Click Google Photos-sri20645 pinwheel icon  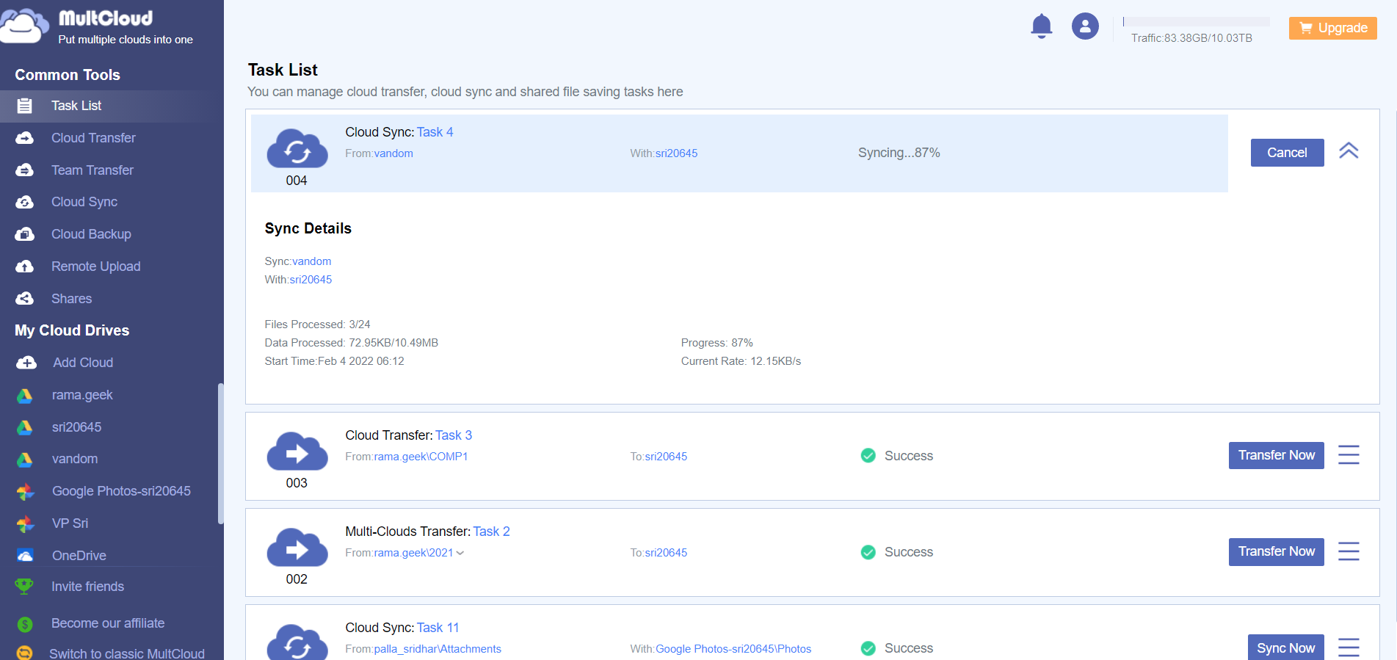coord(25,491)
